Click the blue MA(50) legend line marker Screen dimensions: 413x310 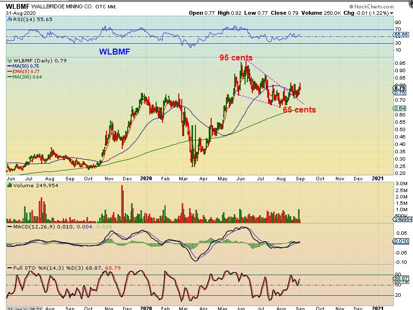click(10, 66)
